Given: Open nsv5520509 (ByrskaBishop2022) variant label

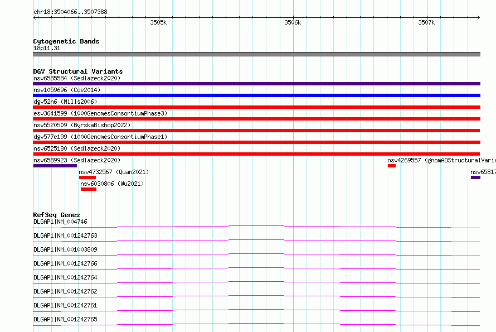Looking at the screenshot, I should pos(82,125).
